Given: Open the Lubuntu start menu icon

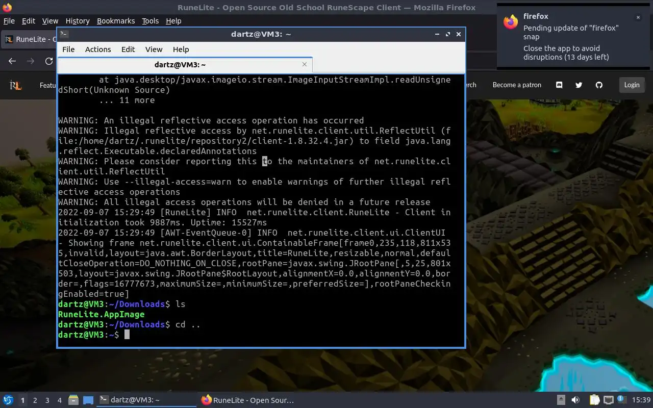Looking at the screenshot, I should (8, 400).
